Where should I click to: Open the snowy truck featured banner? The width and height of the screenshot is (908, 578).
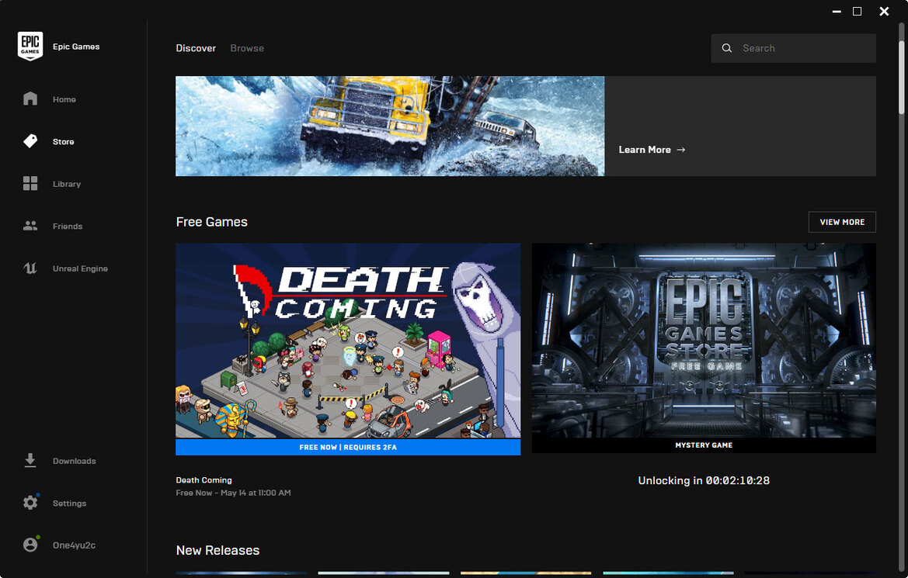coord(390,126)
